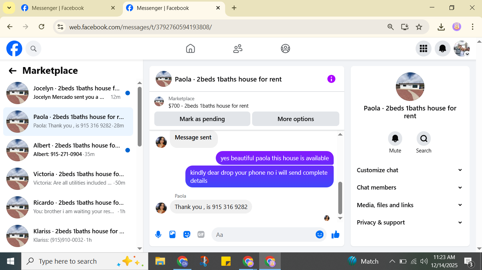Open the Facebook menu grid icon

pyautogui.click(x=423, y=49)
